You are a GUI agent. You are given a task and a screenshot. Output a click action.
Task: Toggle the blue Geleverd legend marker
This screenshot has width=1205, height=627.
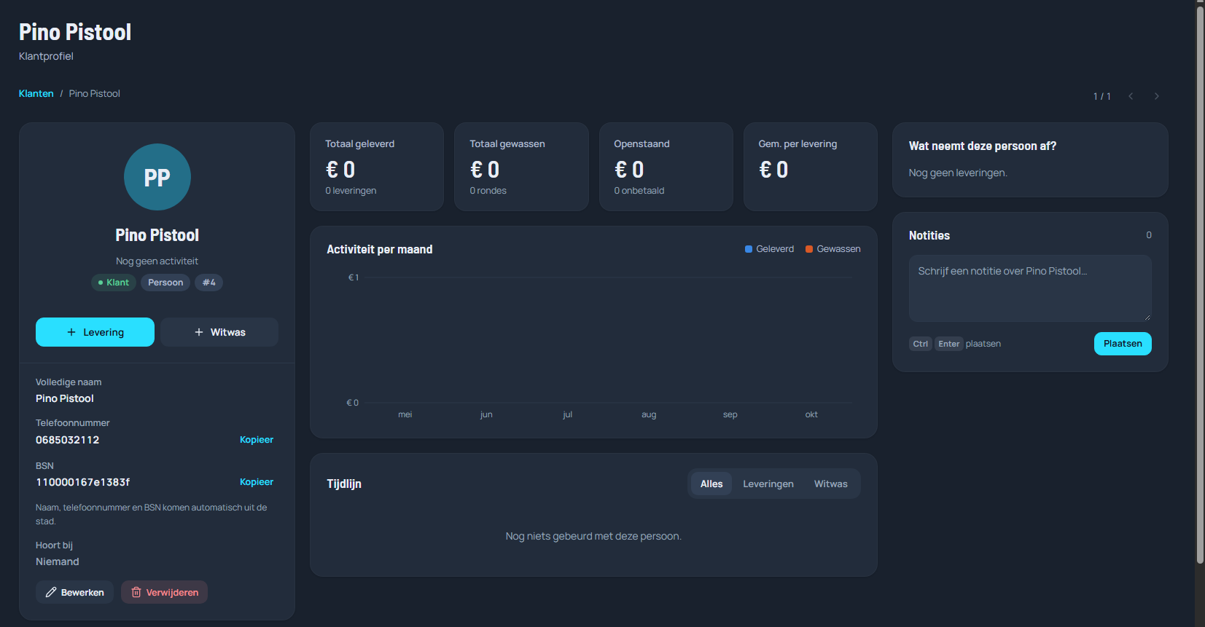(x=749, y=249)
